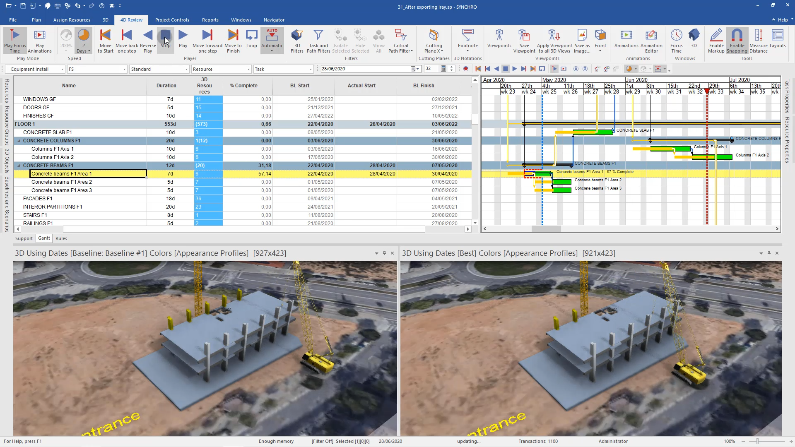The height and width of the screenshot is (447, 795).
Task: Open 3D Filters
Action: (x=297, y=41)
